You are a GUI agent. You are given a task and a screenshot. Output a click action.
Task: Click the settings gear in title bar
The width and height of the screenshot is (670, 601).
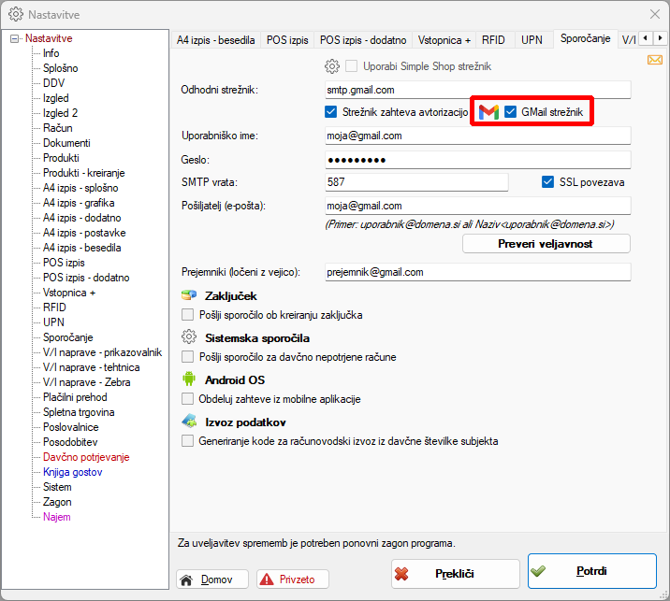(15, 15)
